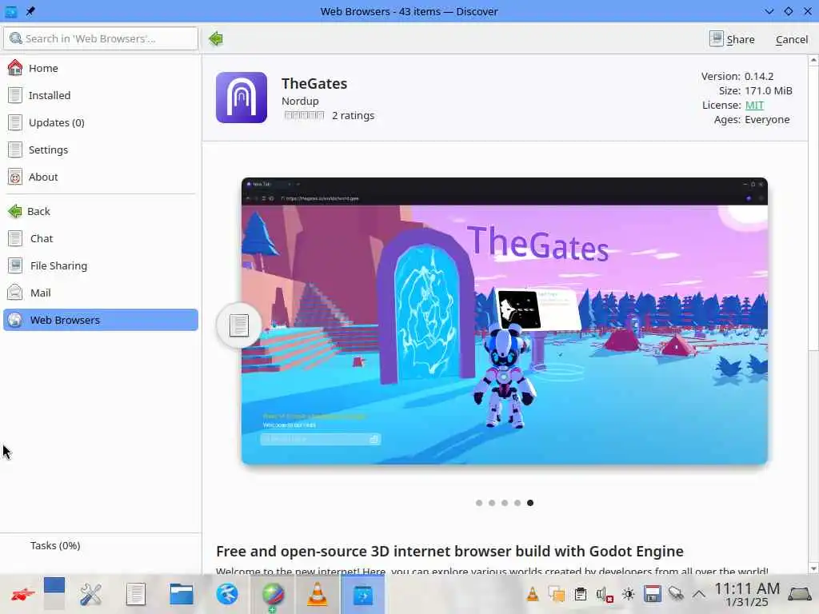819x614 pixels.
Task: Open Updates (0) page
Action: pos(101,122)
